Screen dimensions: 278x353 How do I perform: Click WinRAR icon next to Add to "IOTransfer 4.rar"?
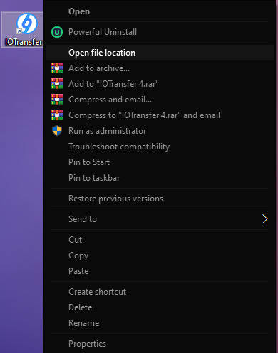click(x=57, y=84)
